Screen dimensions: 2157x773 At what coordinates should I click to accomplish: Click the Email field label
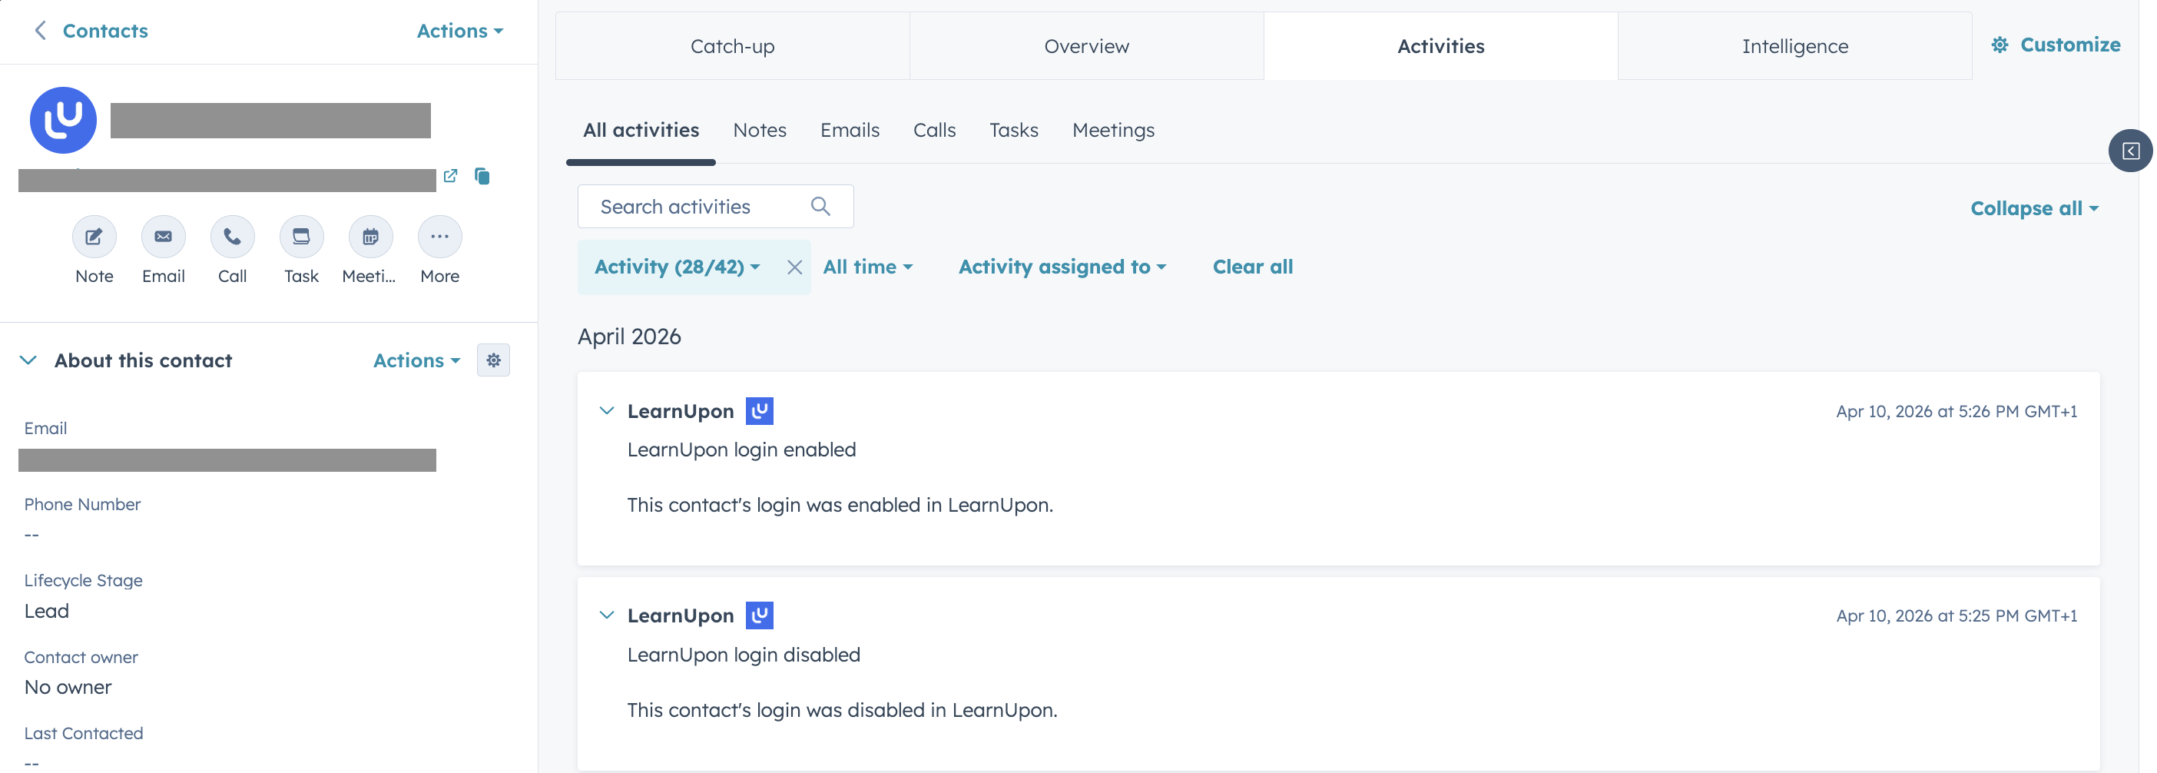[x=45, y=429]
